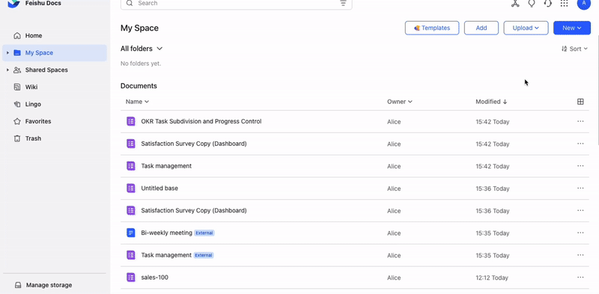This screenshot has width=599, height=294.
Task: Open more options for Satisfaction Survey 15:42
Action: tap(580, 144)
